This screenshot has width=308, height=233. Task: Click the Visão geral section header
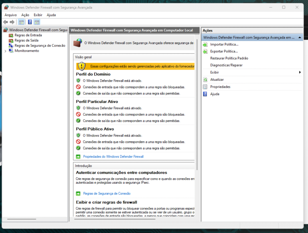click(x=83, y=57)
